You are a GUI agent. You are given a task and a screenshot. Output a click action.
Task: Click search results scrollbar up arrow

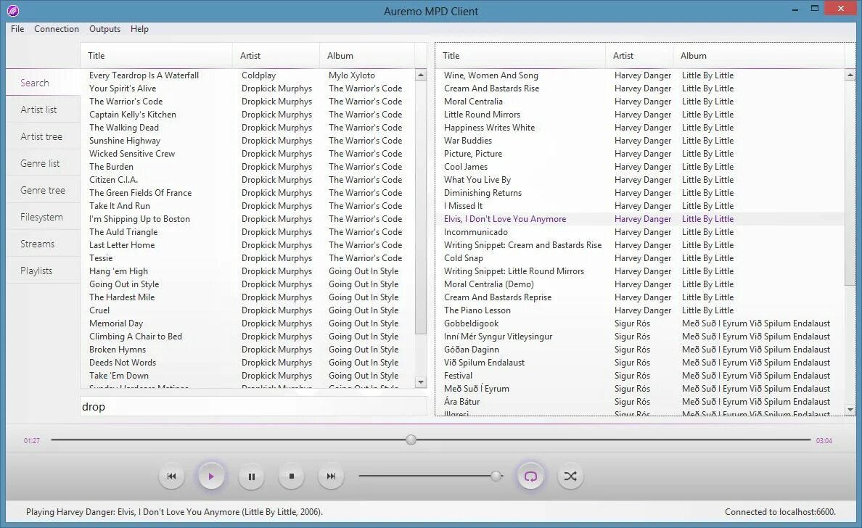tap(421, 75)
